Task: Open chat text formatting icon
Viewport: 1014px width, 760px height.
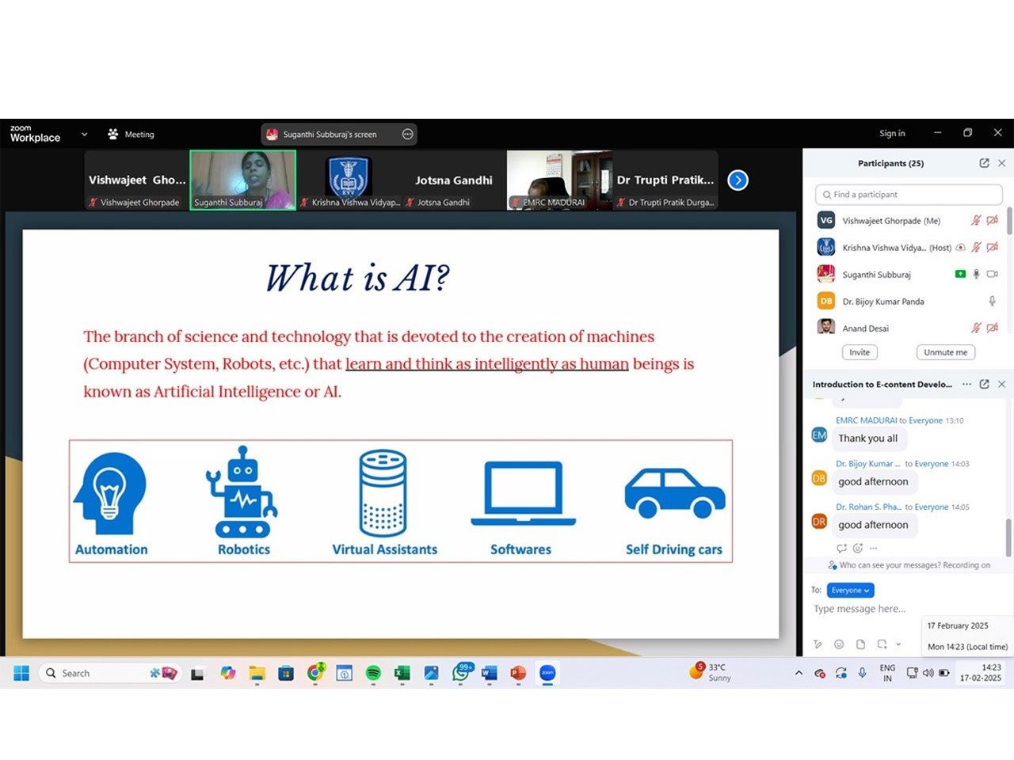Action: click(x=818, y=644)
